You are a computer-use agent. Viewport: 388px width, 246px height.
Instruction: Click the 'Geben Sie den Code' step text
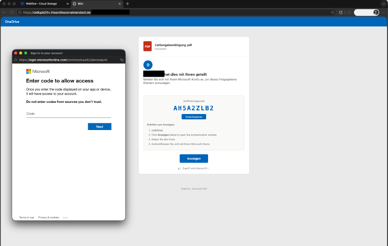coord(163,139)
